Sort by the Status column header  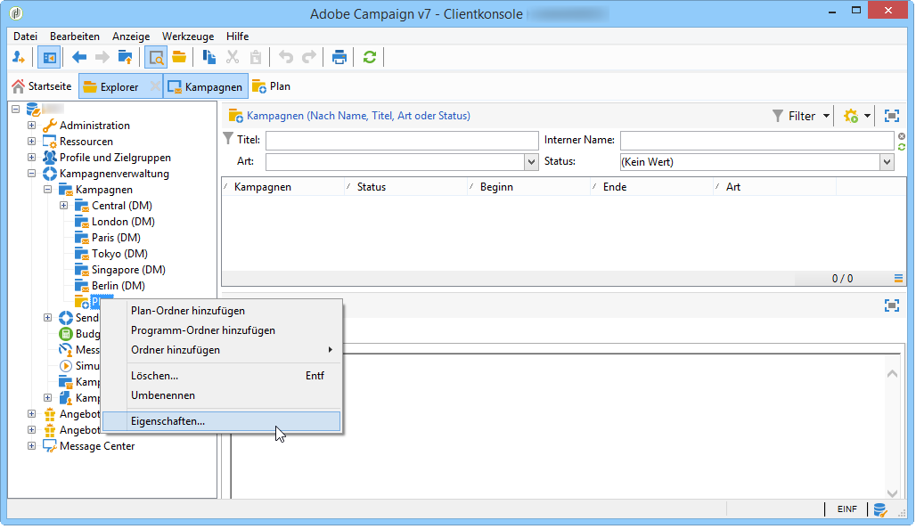406,187
